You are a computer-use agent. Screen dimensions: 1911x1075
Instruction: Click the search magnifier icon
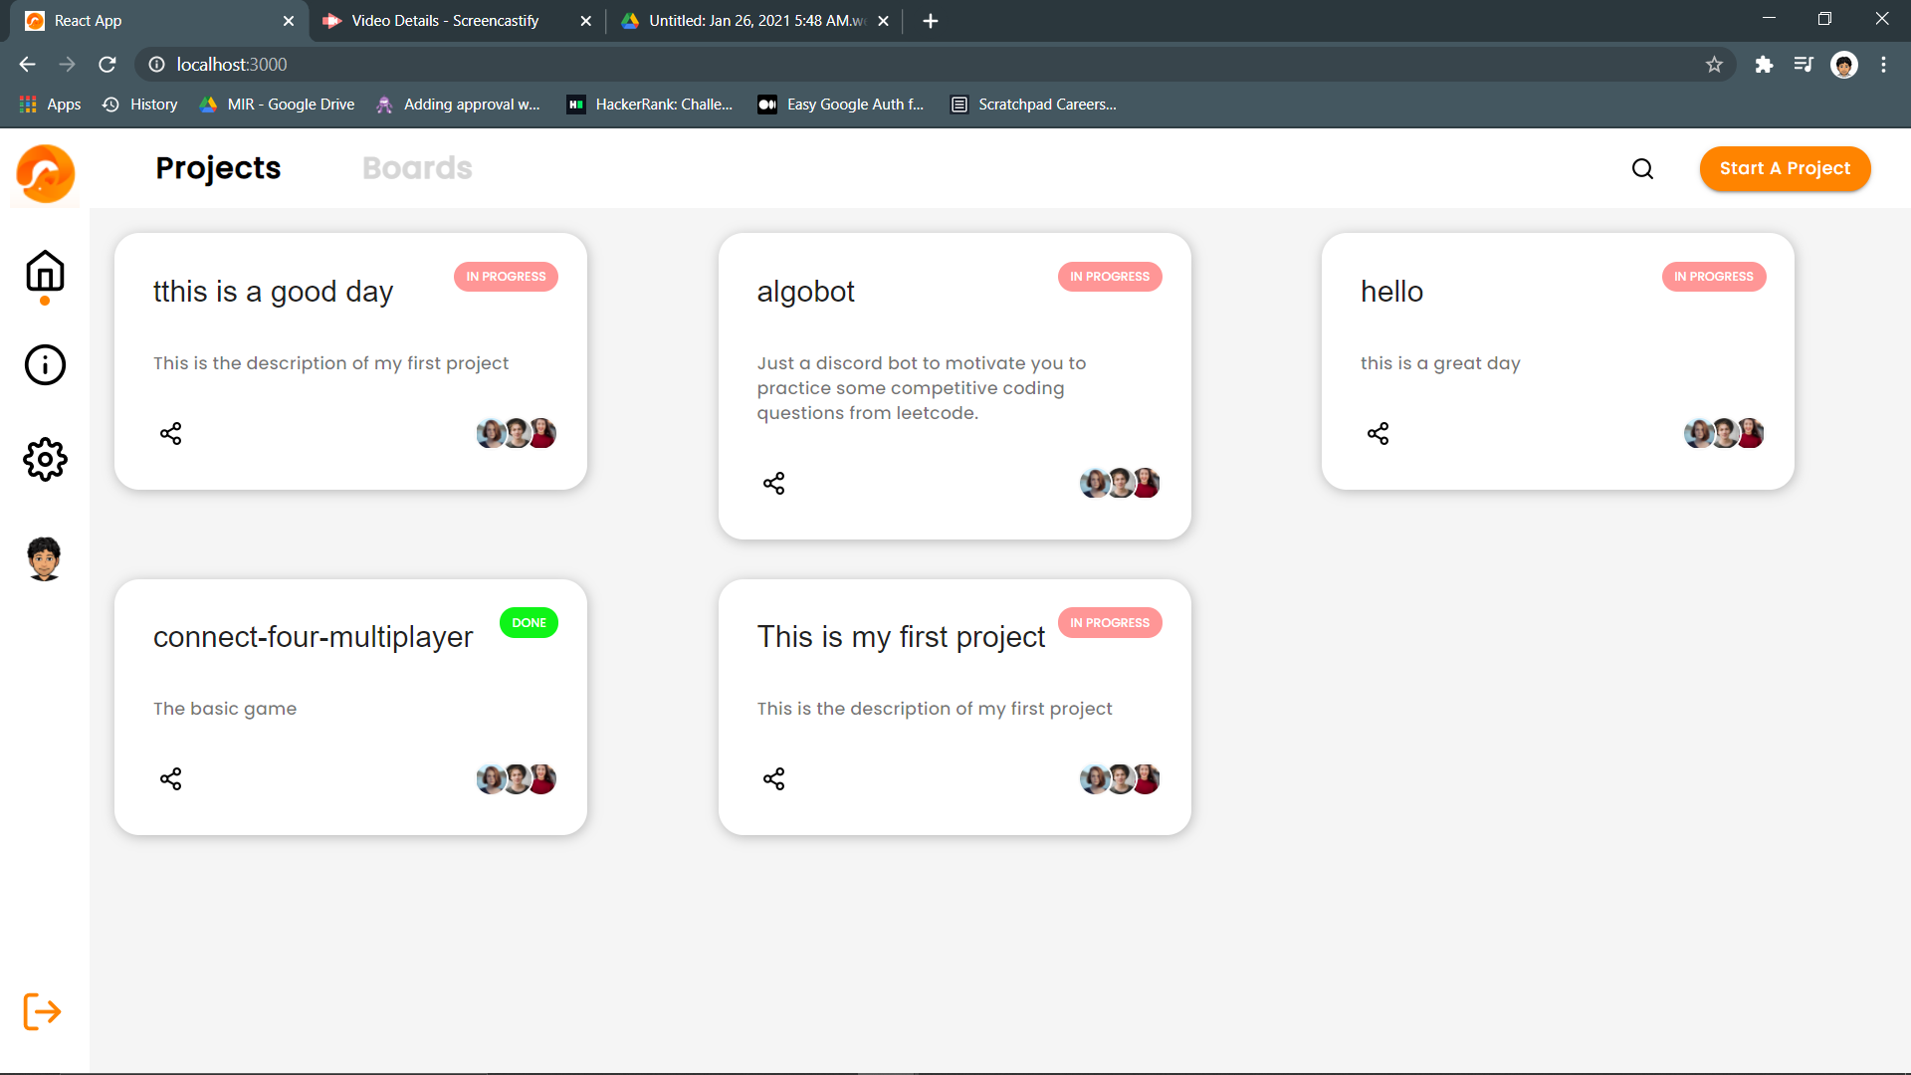point(1642,169)
